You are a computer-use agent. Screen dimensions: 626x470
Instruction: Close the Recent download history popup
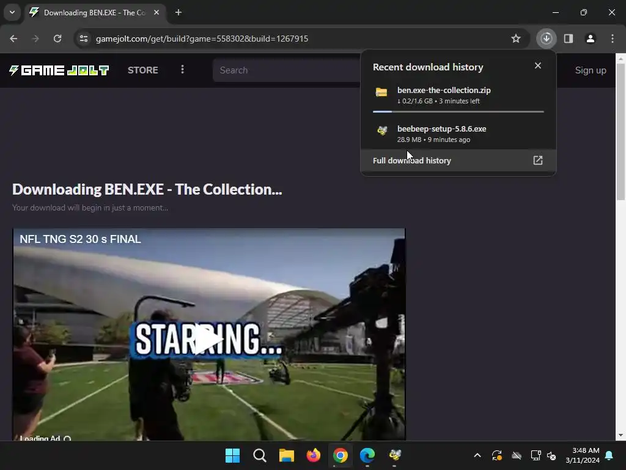538,65
